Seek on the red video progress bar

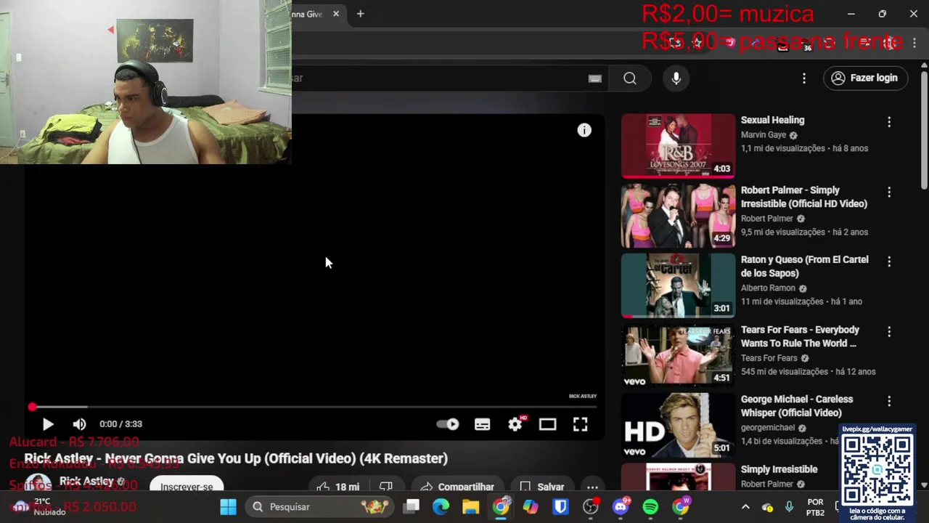(x=316, y=407)
